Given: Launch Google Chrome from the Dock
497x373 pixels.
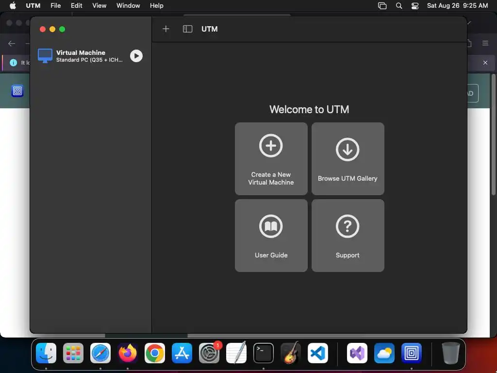Looking at the screenshot, I should [155, 353].
